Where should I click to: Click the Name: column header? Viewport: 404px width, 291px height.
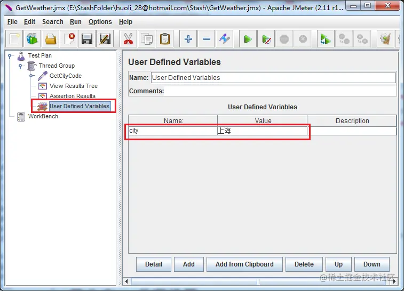pos(173,120)
